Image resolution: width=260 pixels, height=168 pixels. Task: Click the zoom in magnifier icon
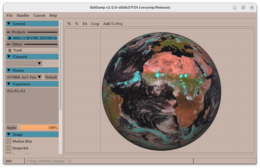[x=69, y=24]
